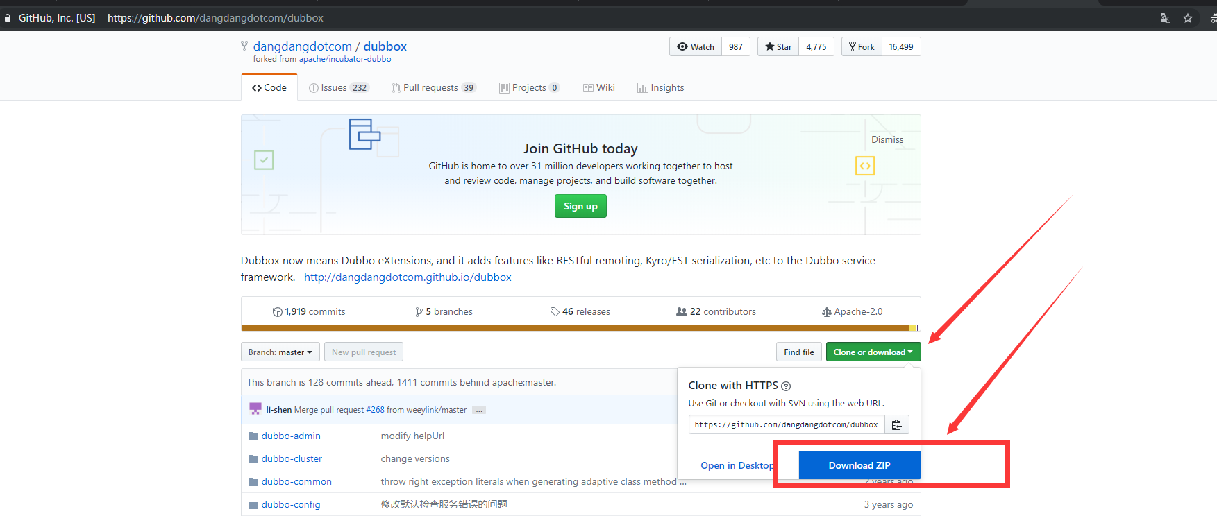Open the #268 pull request link
1217x516 pixels.
[375, 410]
